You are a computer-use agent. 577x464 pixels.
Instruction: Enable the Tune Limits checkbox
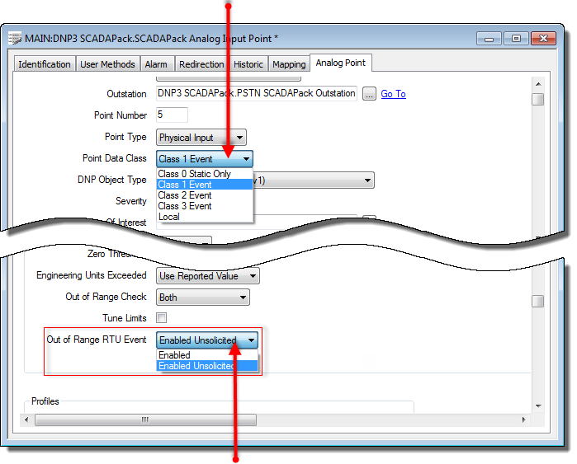click(x=162, y=318)
